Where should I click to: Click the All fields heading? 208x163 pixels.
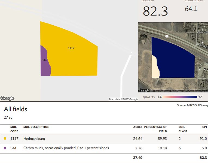(16, 109)
